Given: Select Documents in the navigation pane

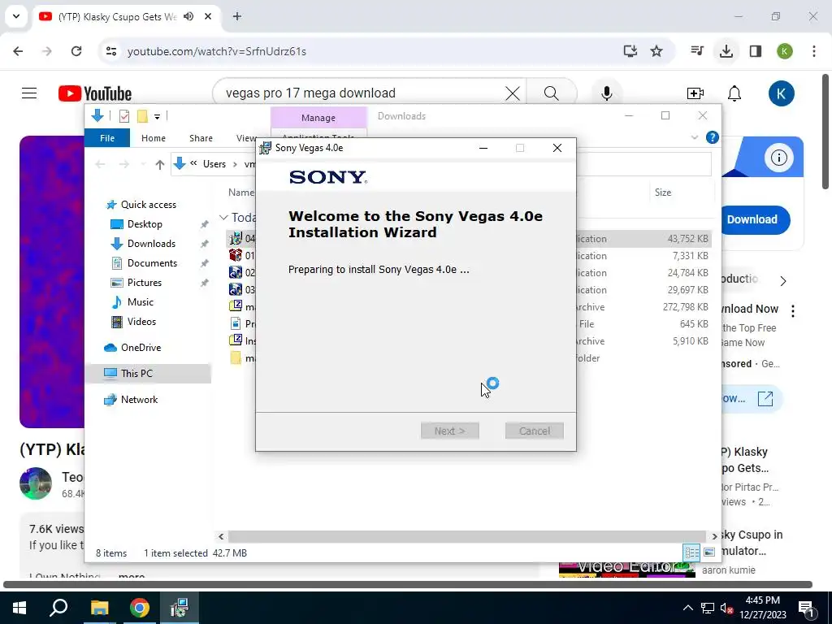Looking at the screenshot, I should [152, 263].
